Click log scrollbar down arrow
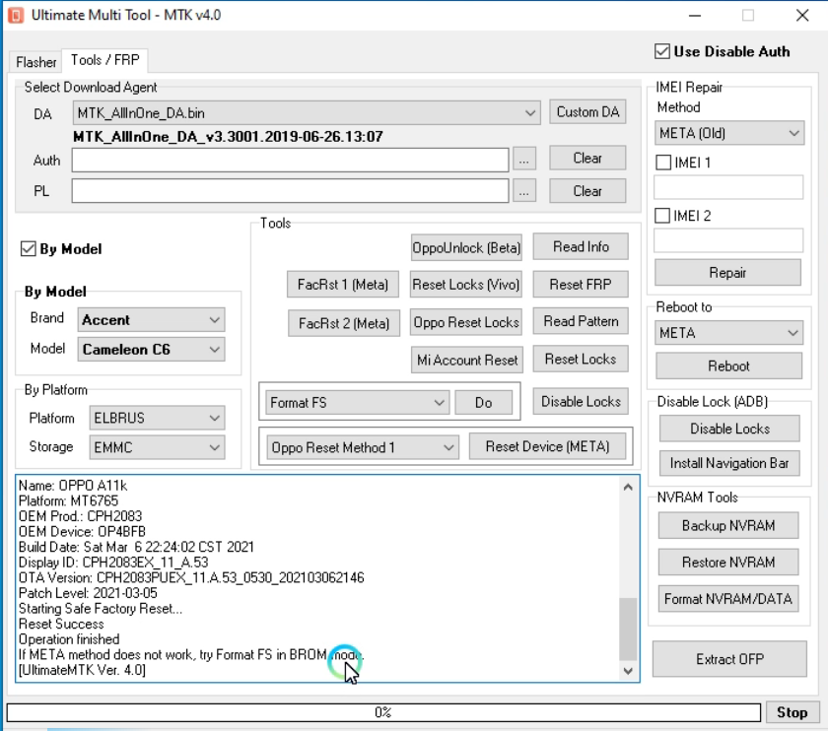The width and height of the screenshot is (828, 731). point(628,671)
